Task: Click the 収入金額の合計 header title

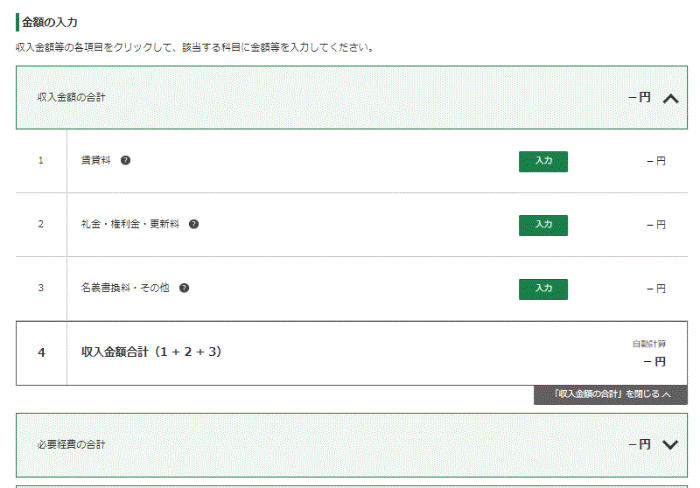Action: (x=72, y=97)
